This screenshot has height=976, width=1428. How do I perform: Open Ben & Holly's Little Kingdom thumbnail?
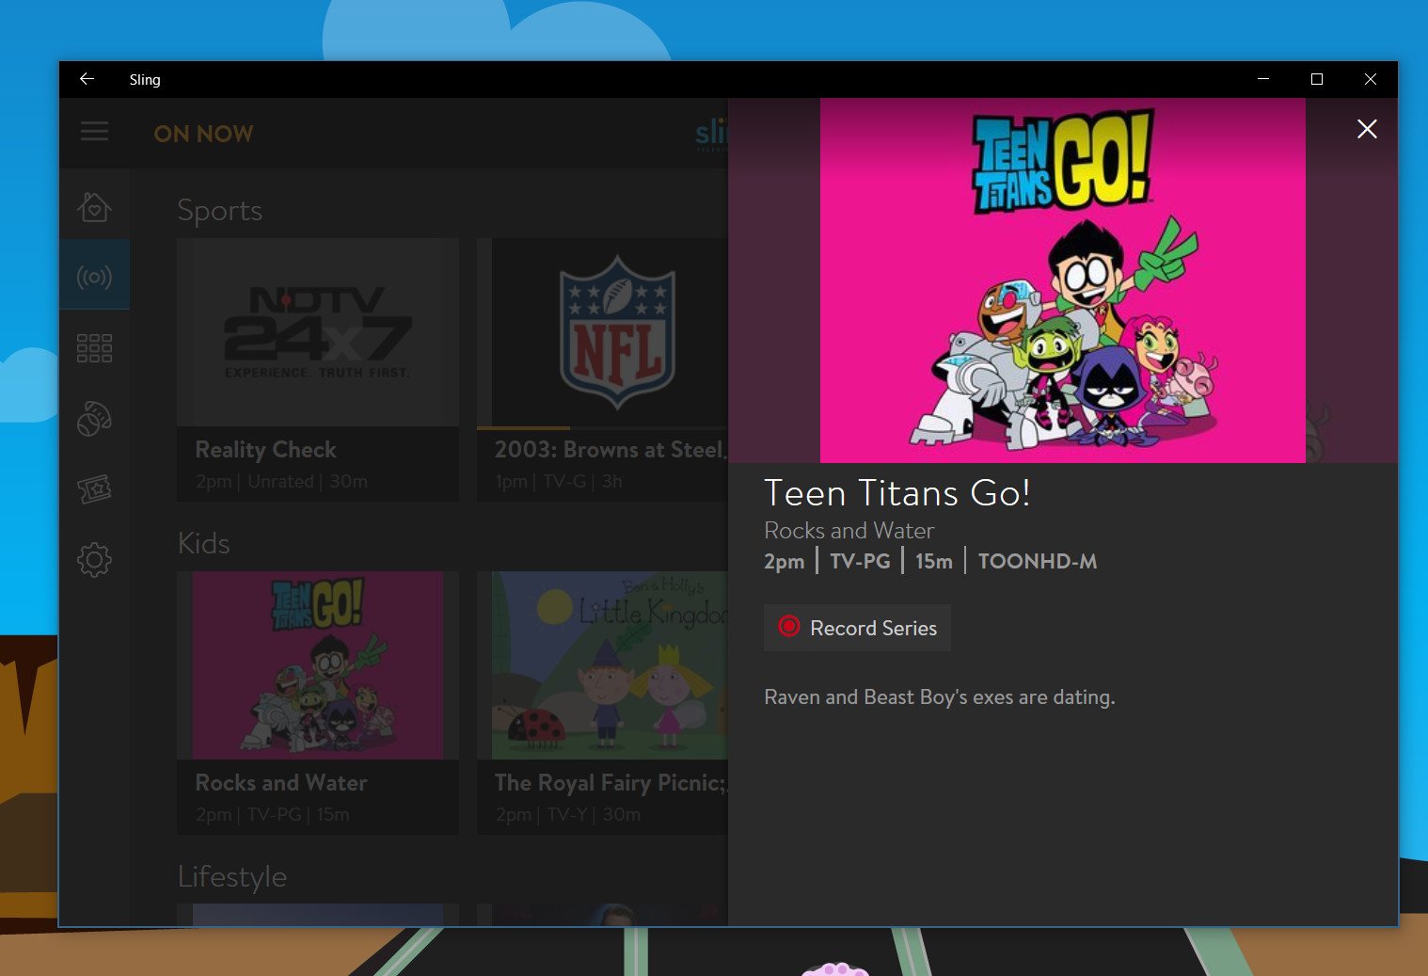(x=603, y=665)
